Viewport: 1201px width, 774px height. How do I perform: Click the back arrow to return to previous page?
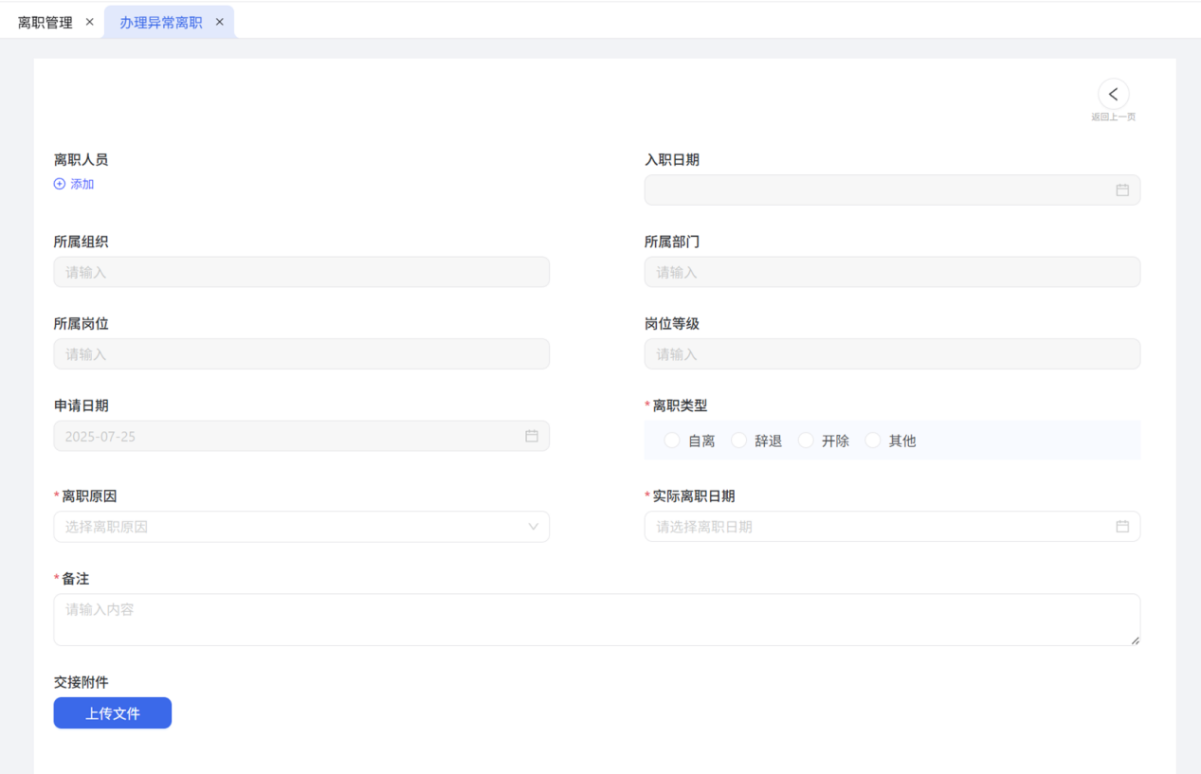coord(1113,94)
